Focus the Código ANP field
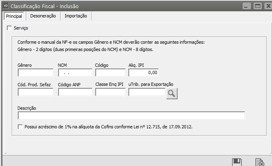Viewport: 272px width, 166px height. pyautogui.click(x=75, y=92)
